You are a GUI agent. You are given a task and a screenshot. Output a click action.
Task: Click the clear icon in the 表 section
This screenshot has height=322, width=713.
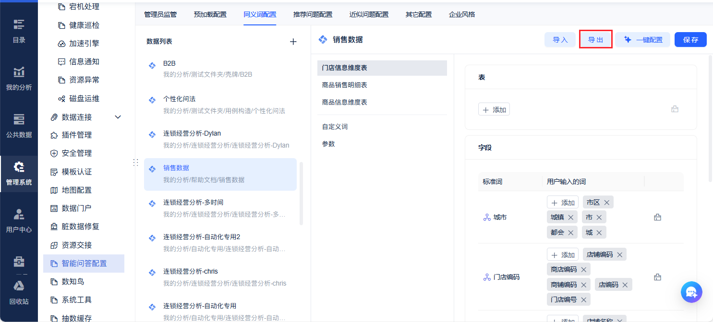[x=675, y=109]
